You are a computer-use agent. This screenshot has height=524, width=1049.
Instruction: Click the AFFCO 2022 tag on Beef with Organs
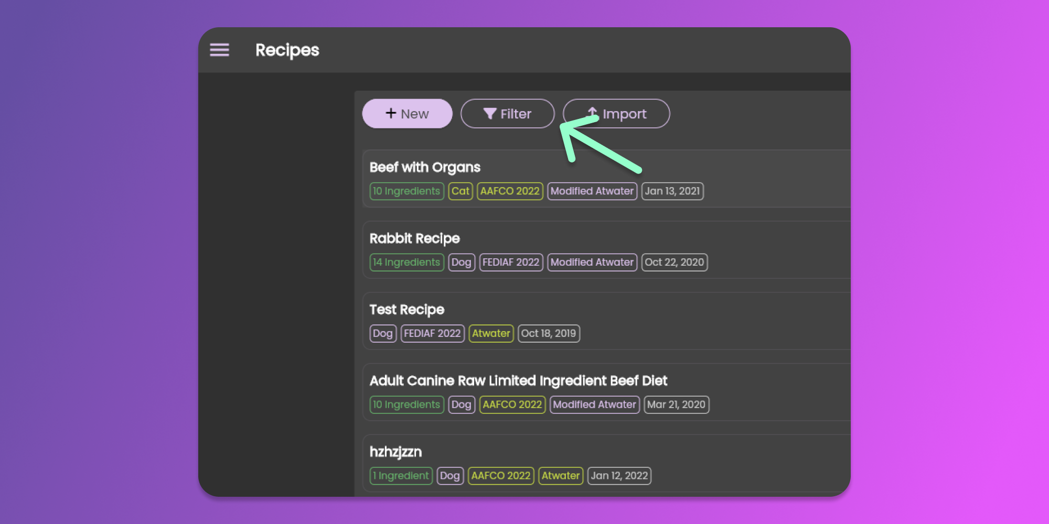pyautogui.click(x=509, y=191)
